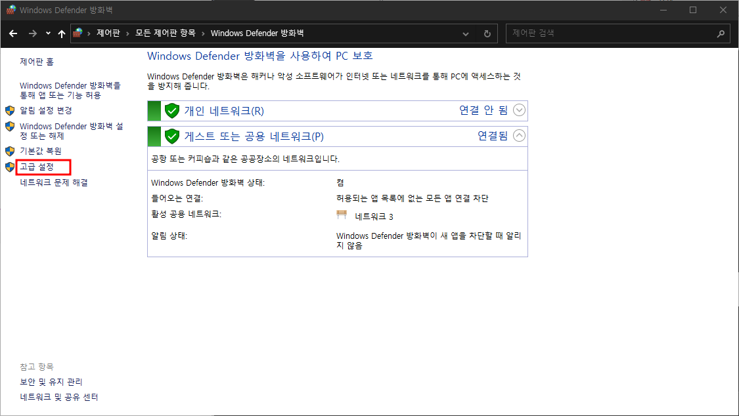This screenshot has width=739, height=416.
Task: Open address bar history dropdown
Action: pos(466,33)
